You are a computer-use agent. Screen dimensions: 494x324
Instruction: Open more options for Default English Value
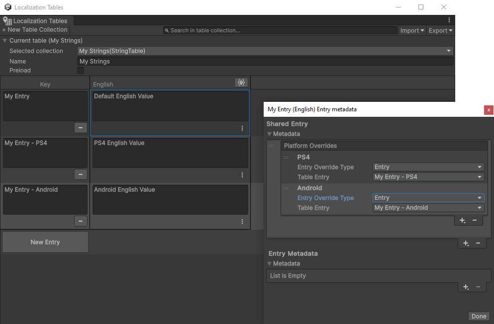pos(242,128)
